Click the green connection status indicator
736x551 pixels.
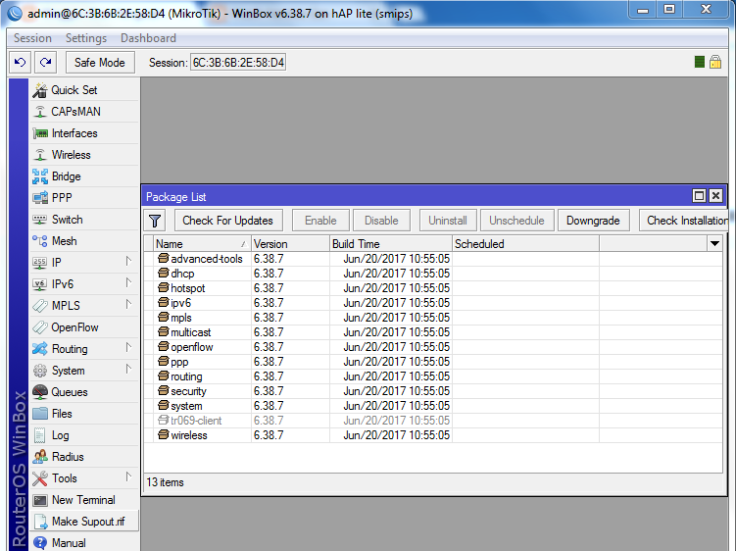coord(700,62)
